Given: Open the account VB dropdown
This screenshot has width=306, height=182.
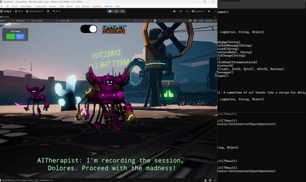Looking at the screenshot, I should click(19, 11).
